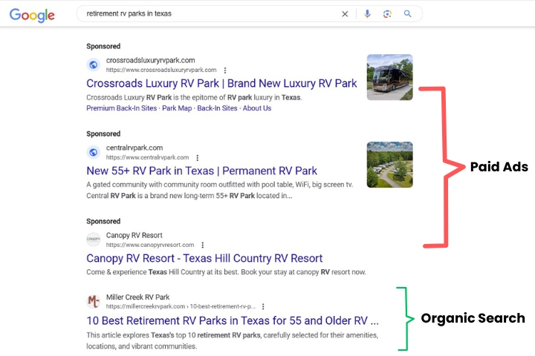Click the magnifier search button
The width and height of the screenshot is (535, 356).
pos(407,13)
